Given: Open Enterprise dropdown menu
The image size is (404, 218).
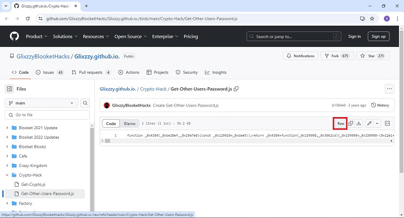Looking at the screenshot, I should coord(165,36).
